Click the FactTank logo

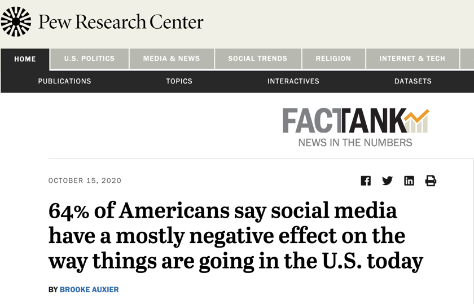tap(355, 127)
